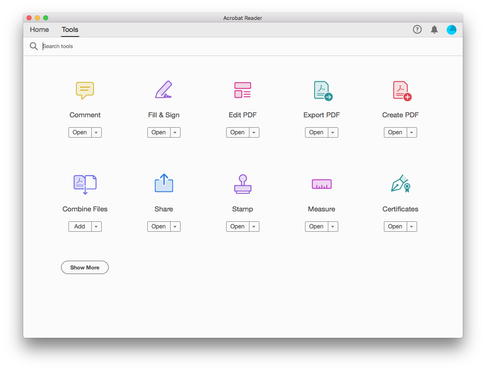Viewport: 486px width, 371px height.
Task: Click the Share label text
Action: point(164,209)
